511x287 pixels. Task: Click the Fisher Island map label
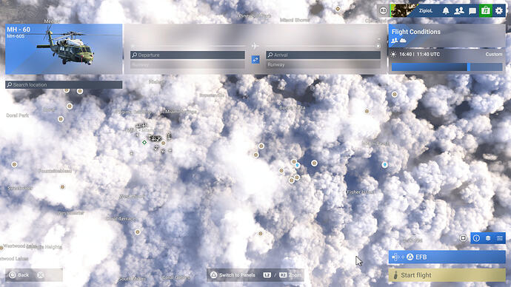[x=361, y=192]
